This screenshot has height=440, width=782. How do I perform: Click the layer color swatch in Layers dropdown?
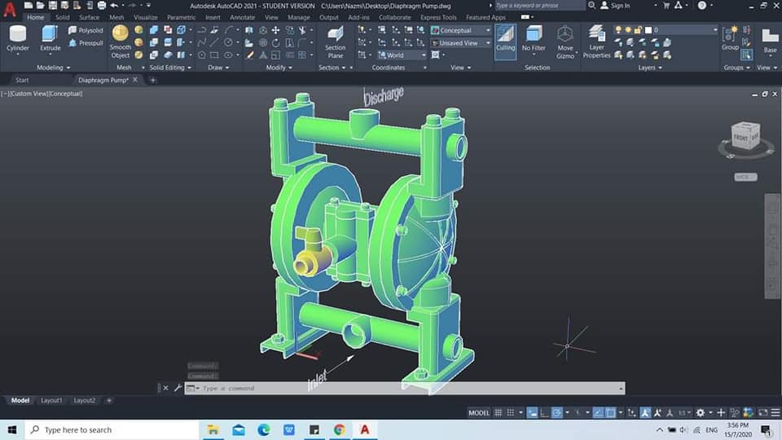(x=648, y=30)
